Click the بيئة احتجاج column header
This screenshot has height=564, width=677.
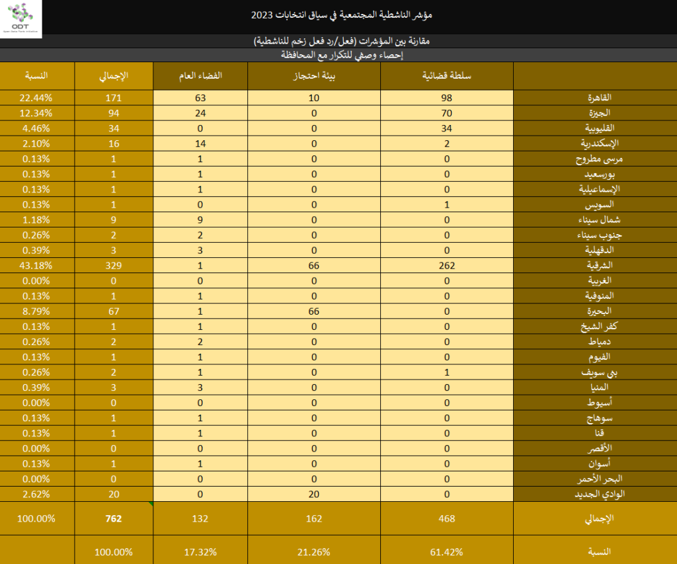tap(314, 76)
